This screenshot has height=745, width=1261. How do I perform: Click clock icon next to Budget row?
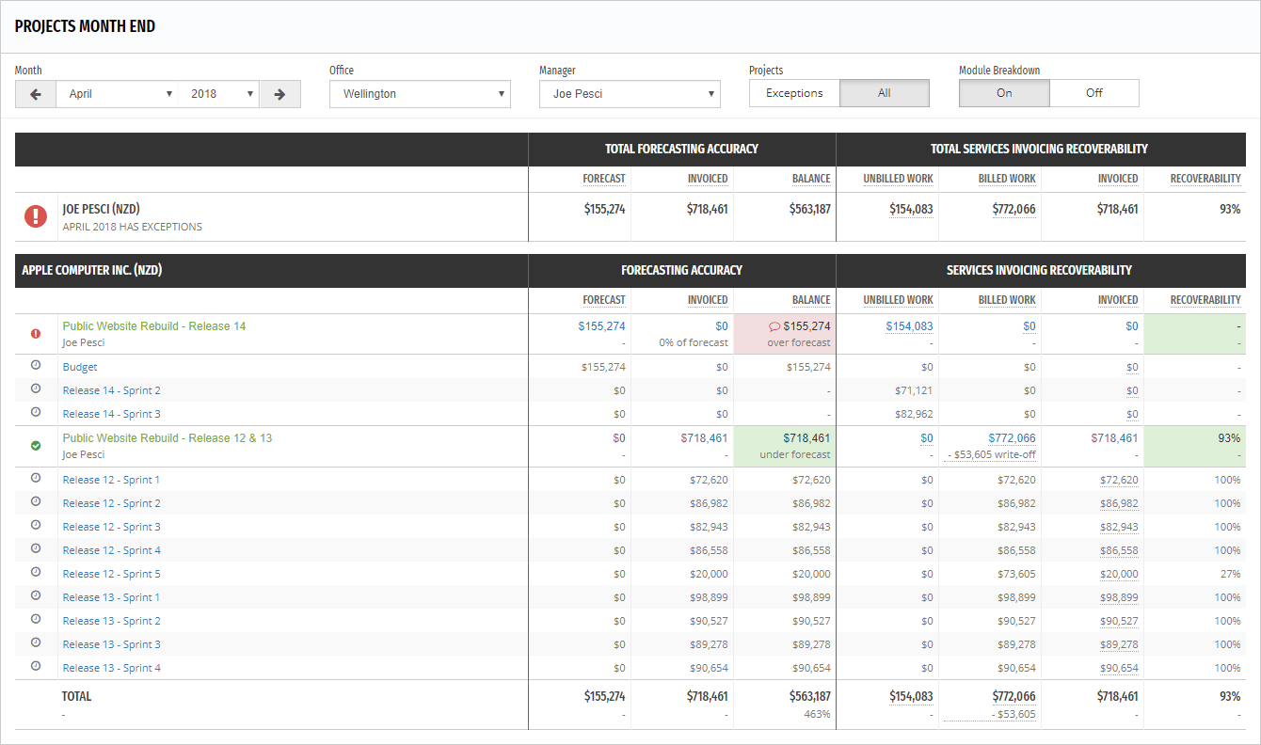point(36,365)
